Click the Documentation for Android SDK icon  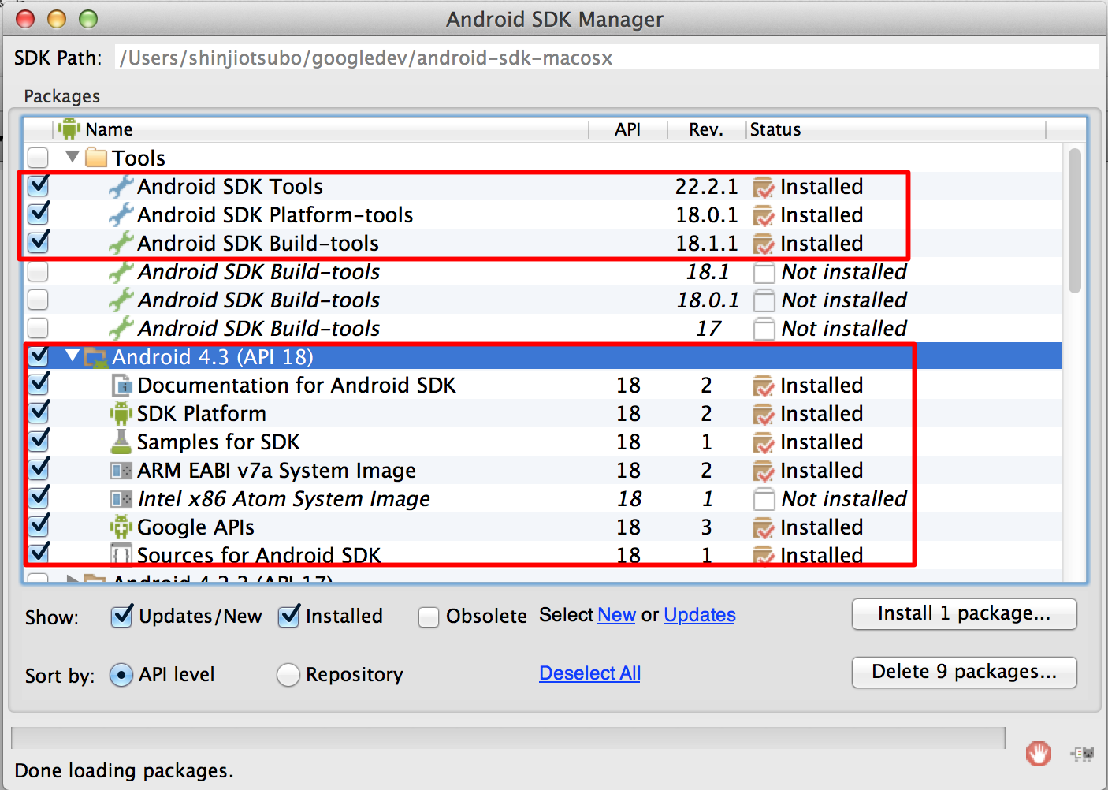[x=121, y=385]
